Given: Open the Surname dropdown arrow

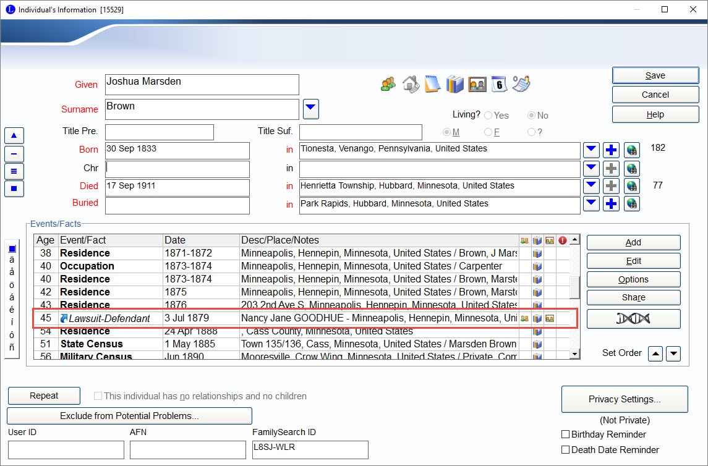Looking at the screenshot, I should [x=310, y=109].
